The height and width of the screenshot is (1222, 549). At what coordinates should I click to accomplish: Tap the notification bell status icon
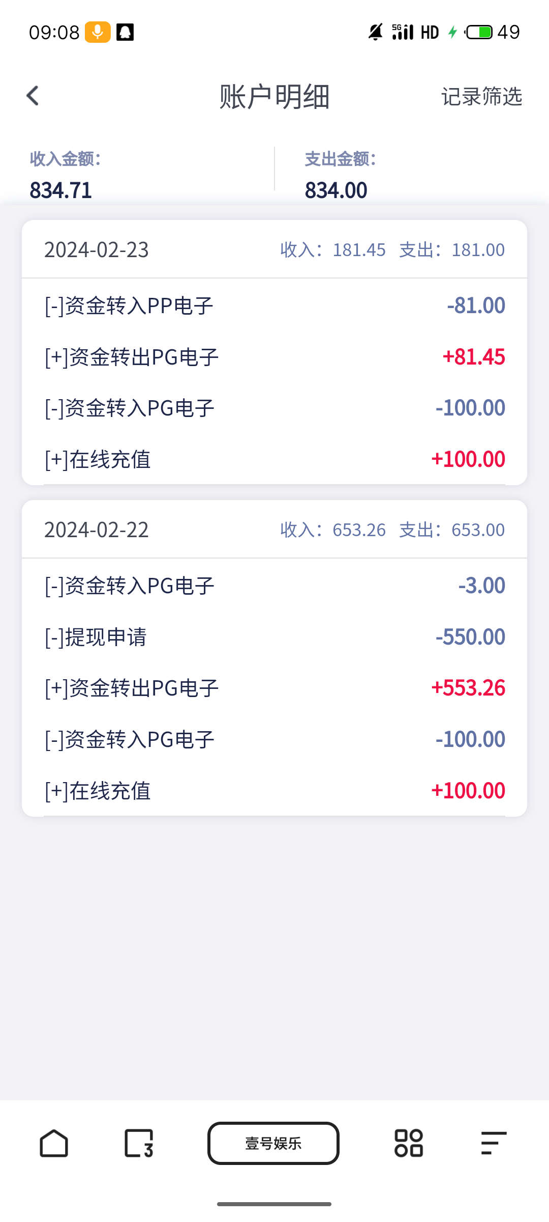click(x=125, y=32)
